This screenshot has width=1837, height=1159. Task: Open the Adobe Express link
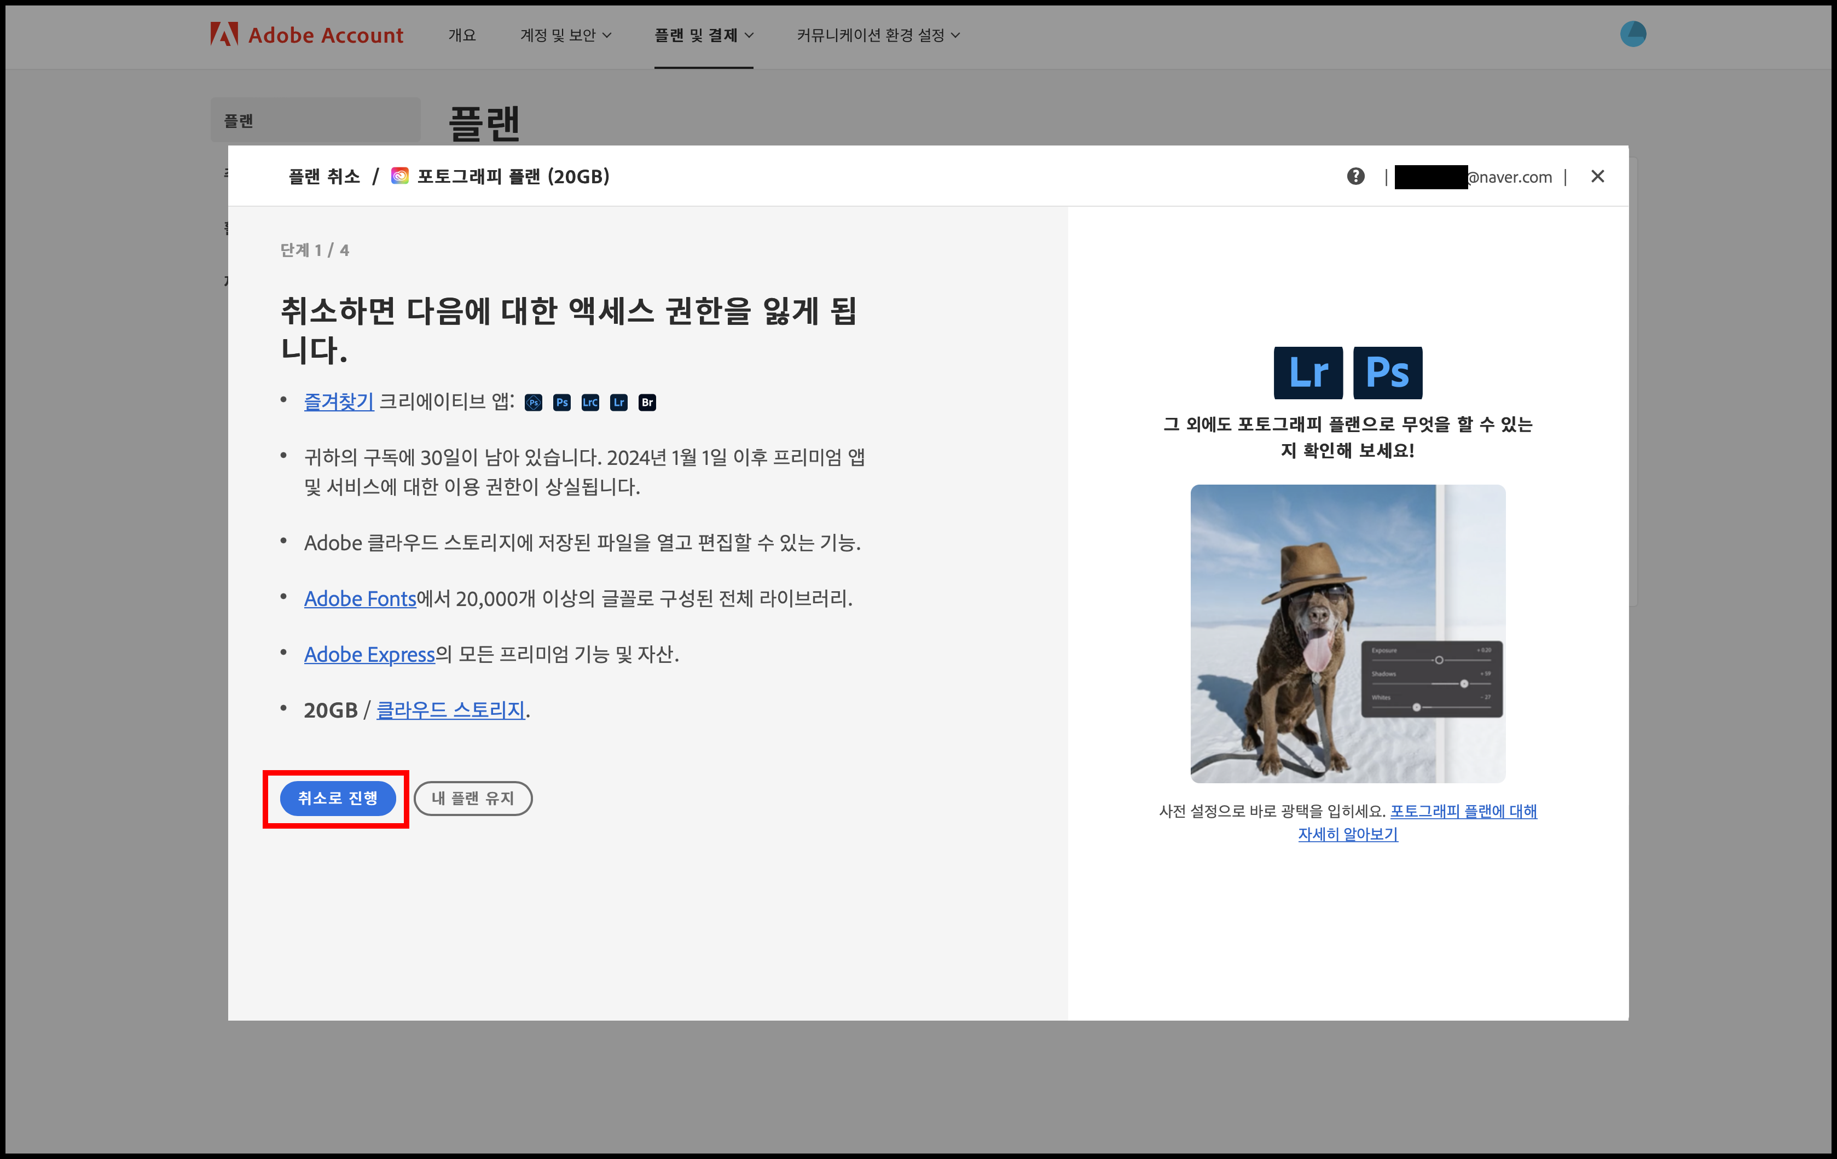pyautogui.click(x=369, y=654)
